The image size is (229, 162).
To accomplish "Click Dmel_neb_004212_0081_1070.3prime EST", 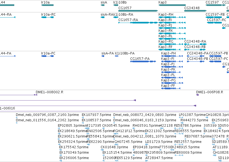I will click(x=114, y=139).
